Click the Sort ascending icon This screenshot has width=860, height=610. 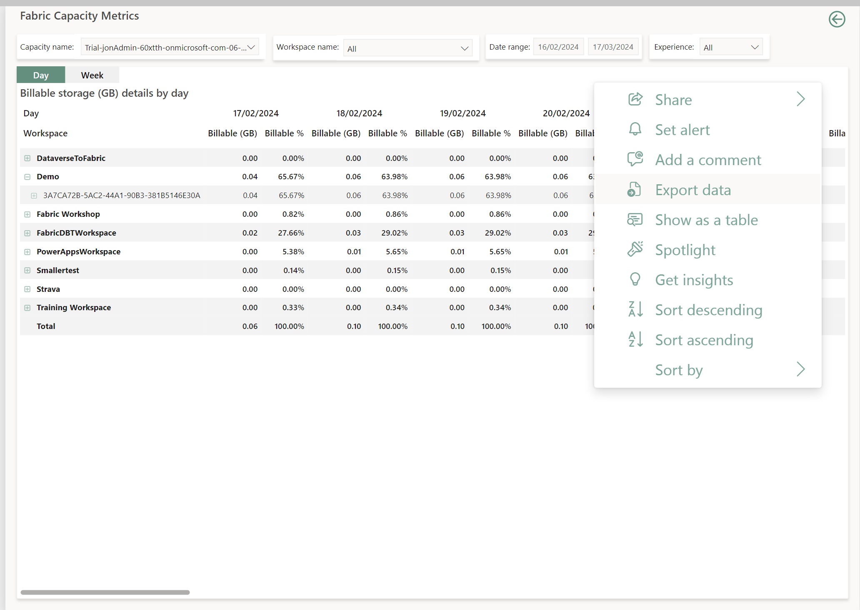(x=635, y=339)
